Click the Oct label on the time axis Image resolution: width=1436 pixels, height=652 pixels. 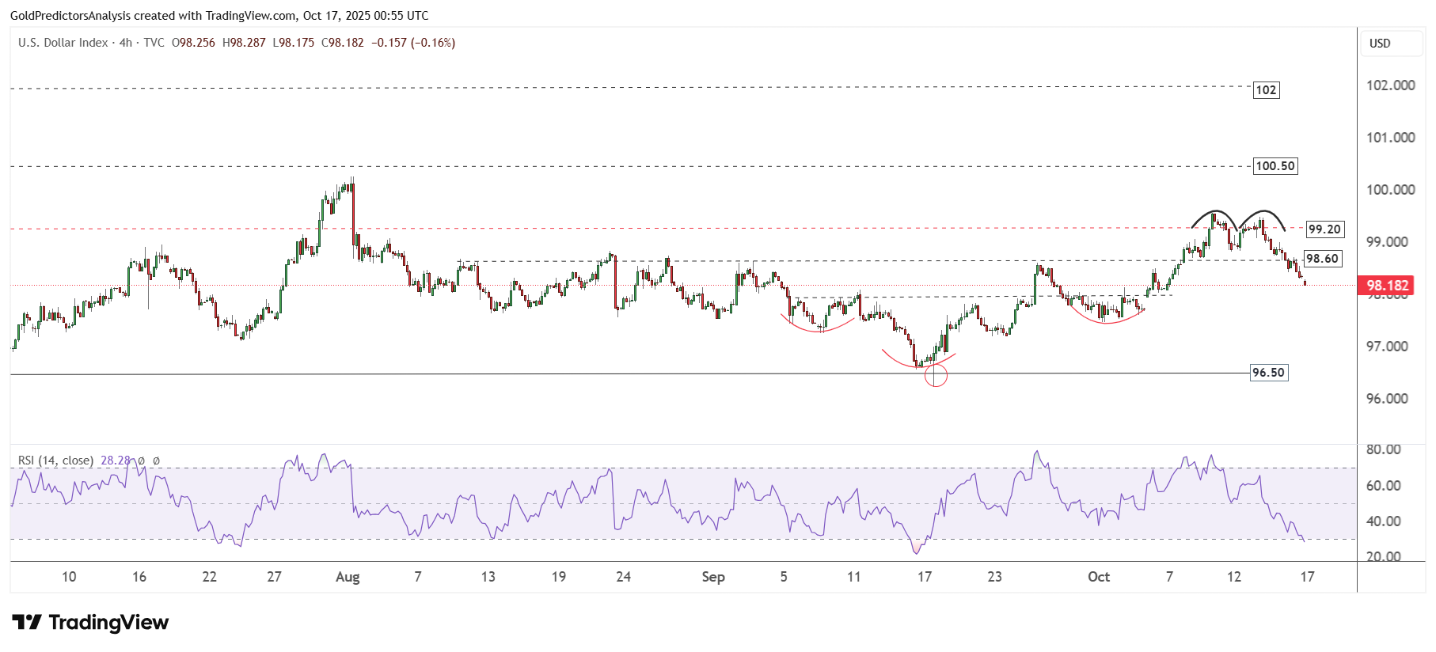tap(1099, 577)
